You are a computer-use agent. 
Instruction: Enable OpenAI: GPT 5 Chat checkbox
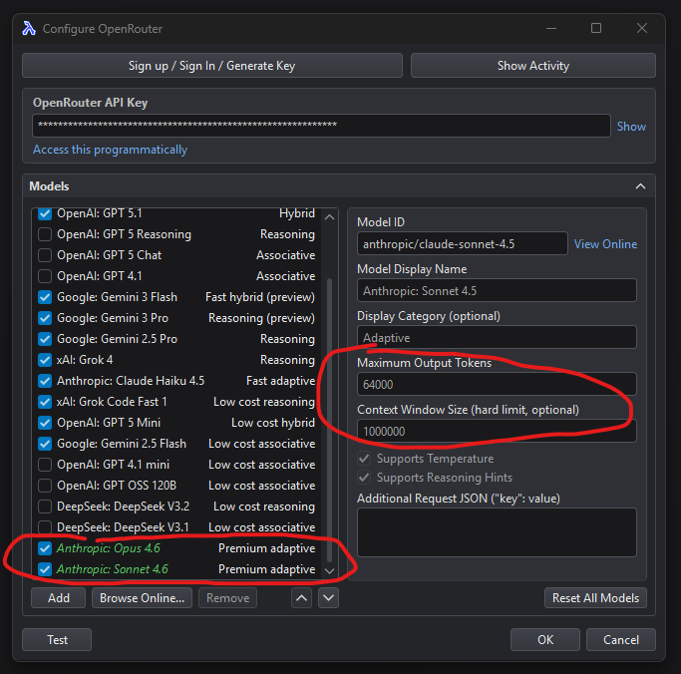tap(45, 255)
